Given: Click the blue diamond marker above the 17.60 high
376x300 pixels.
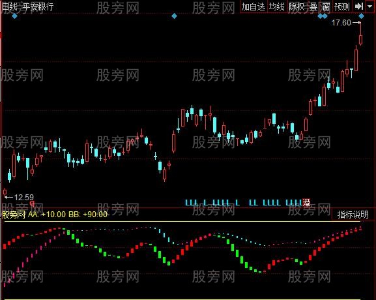Looking at the screenshot, I should [x=361, y=16].
